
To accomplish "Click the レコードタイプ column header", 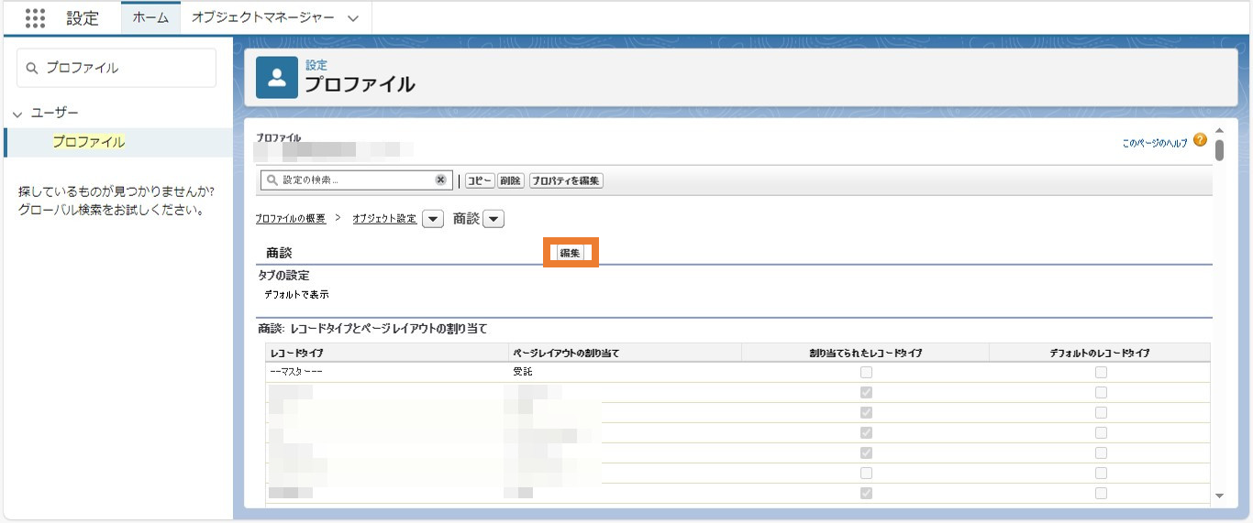I will click(387, 353).
